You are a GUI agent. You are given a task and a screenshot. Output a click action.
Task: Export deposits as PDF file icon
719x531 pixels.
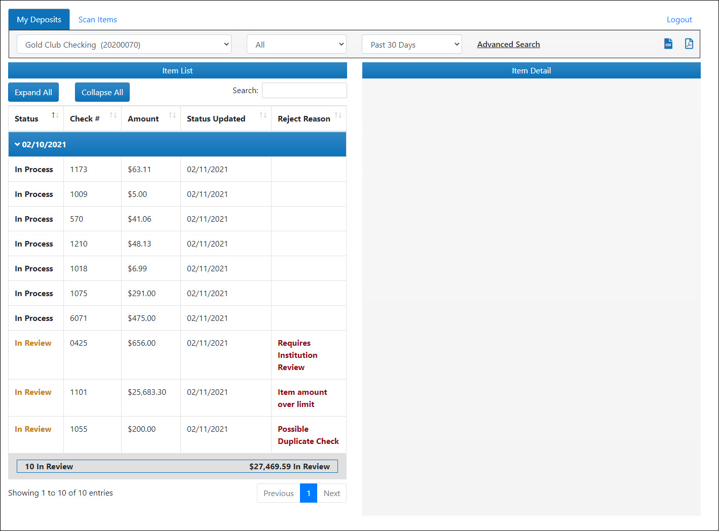(x=689, y=44)
